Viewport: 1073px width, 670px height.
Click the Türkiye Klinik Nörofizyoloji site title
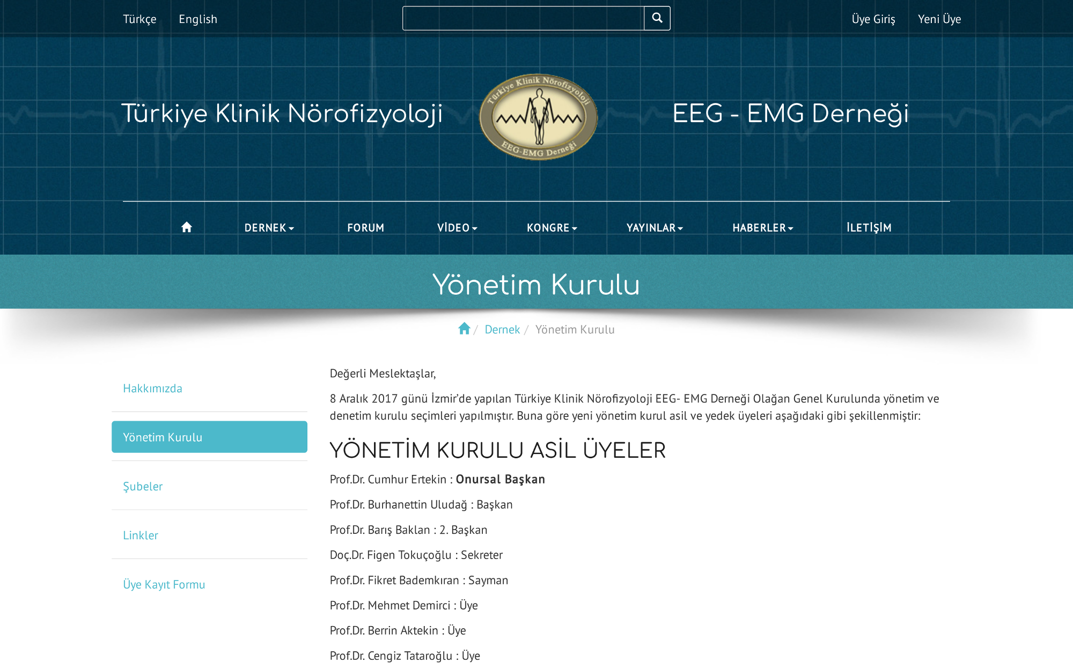coord(282,114)
